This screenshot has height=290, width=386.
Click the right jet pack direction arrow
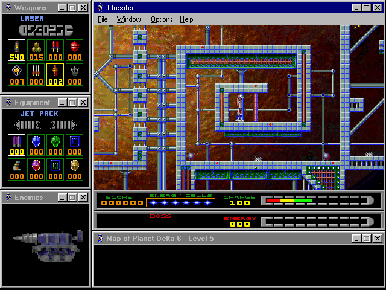click(x=63, y=124)
